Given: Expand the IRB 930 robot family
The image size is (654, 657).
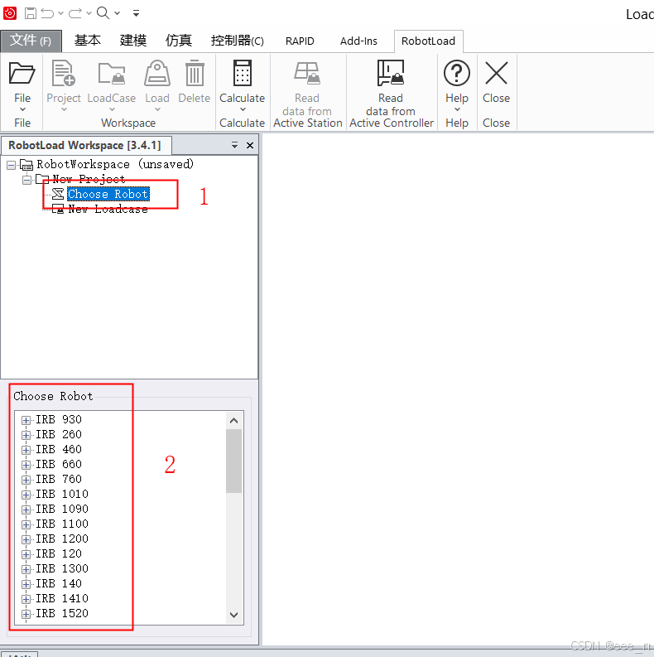Looking at the screenshot, I should pyautogui.click(x=26, y=420).
